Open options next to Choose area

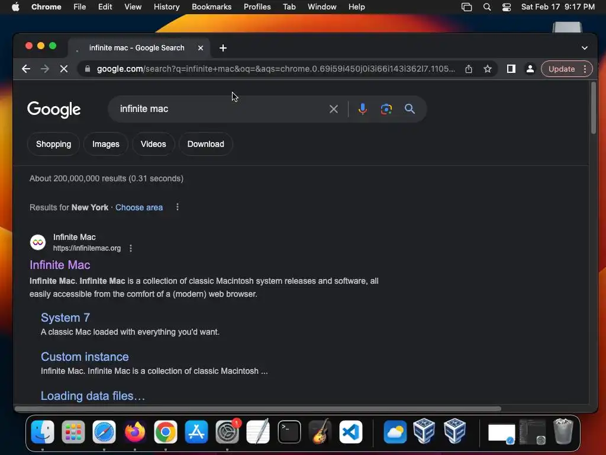178,207
